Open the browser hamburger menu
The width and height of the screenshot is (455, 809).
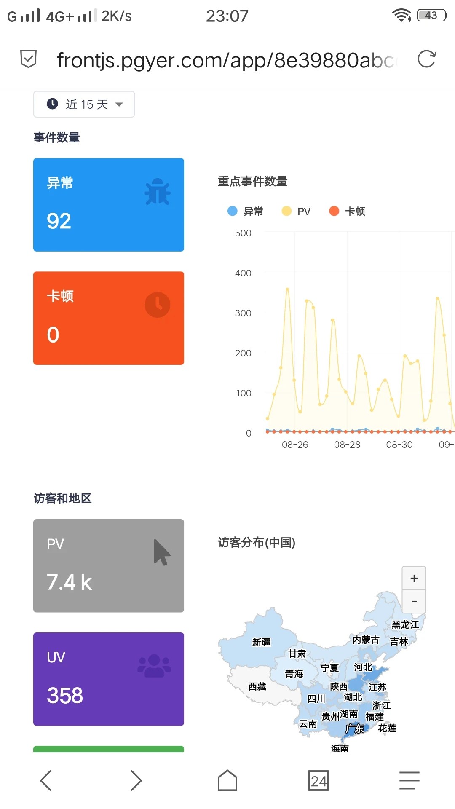(409, 780)
